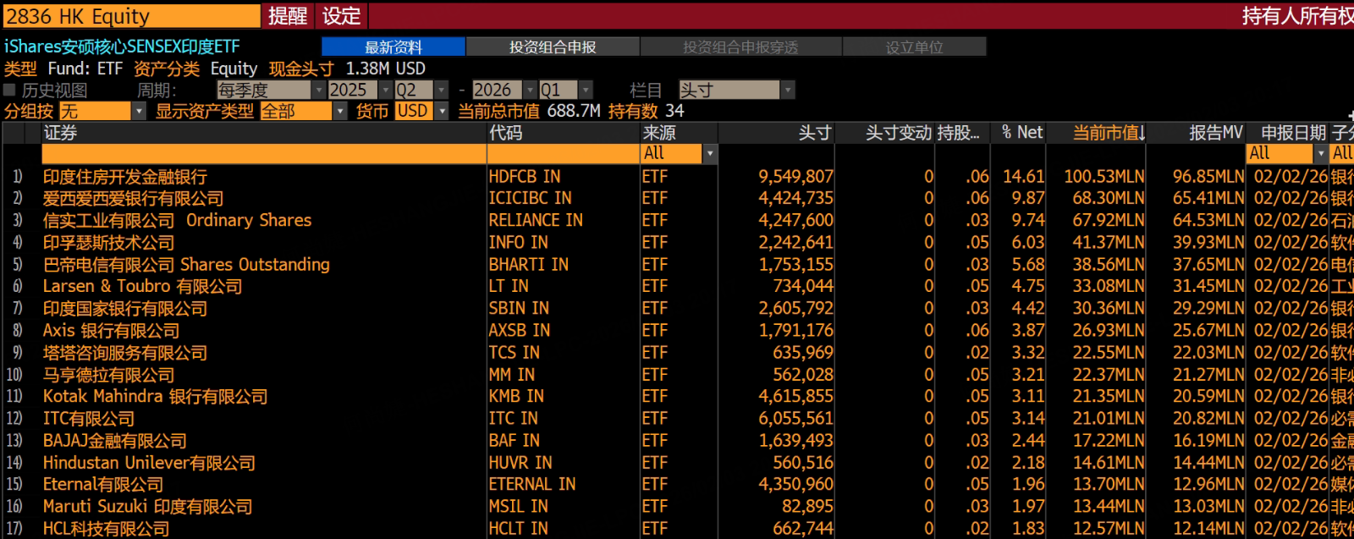
Task: Select the HDFCB IN ticker code
Action: point(525,177)
